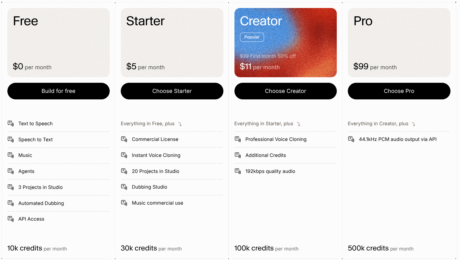This screenshot has width=460, height=260.
Task: Click the Instant Voice Cloning feature icon
Action: (124, 155)
